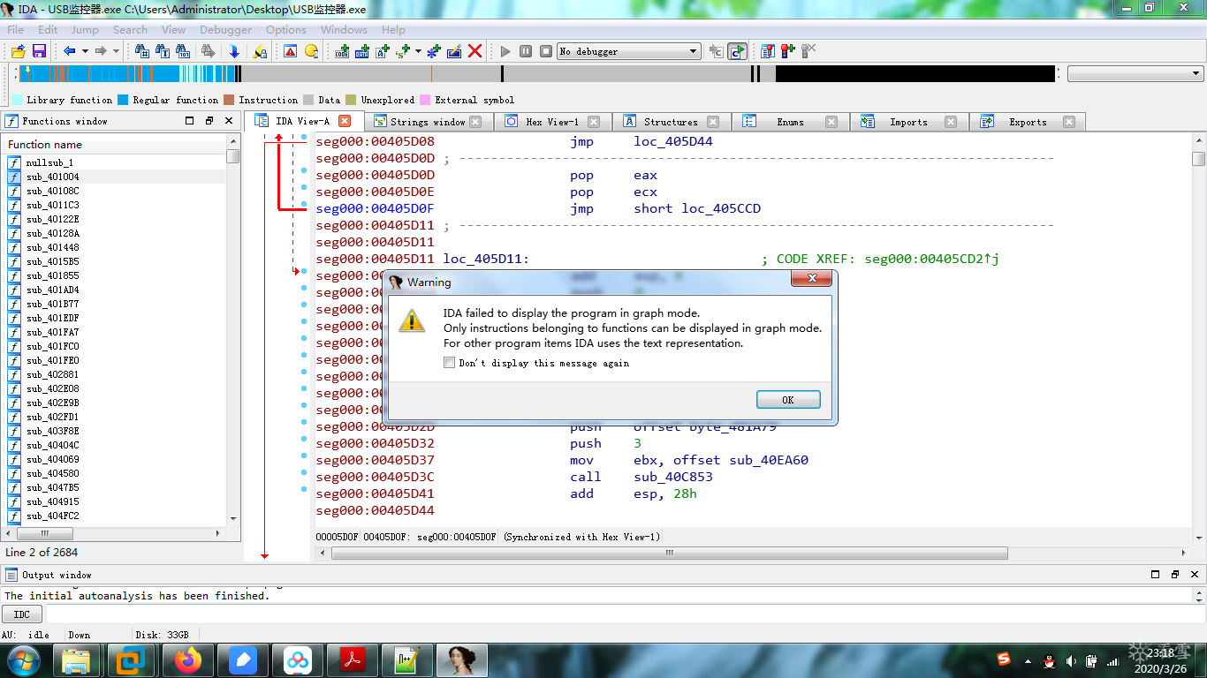
Task: Open the Debugger menu
Action: click(x=225, y=29)
